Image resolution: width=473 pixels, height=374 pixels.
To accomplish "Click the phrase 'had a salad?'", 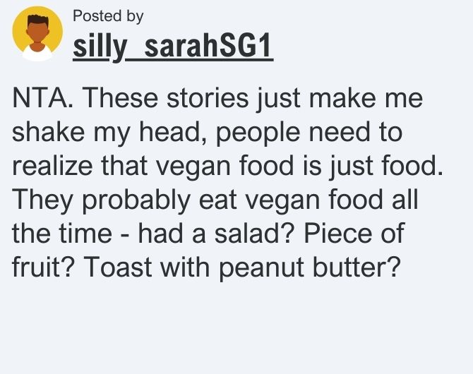I will (x=215, y=234).
